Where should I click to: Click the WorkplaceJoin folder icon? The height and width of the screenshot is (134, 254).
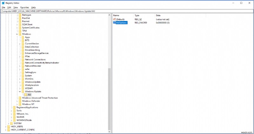[23, 85]
